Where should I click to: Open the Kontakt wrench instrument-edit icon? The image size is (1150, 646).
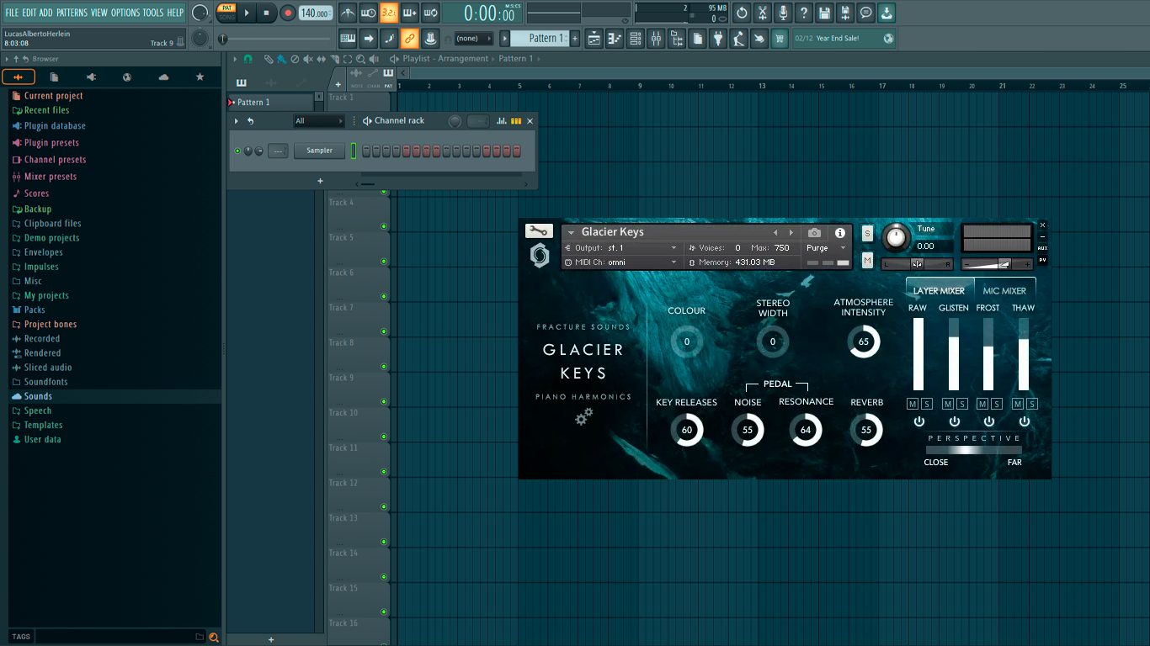point(538,231)
